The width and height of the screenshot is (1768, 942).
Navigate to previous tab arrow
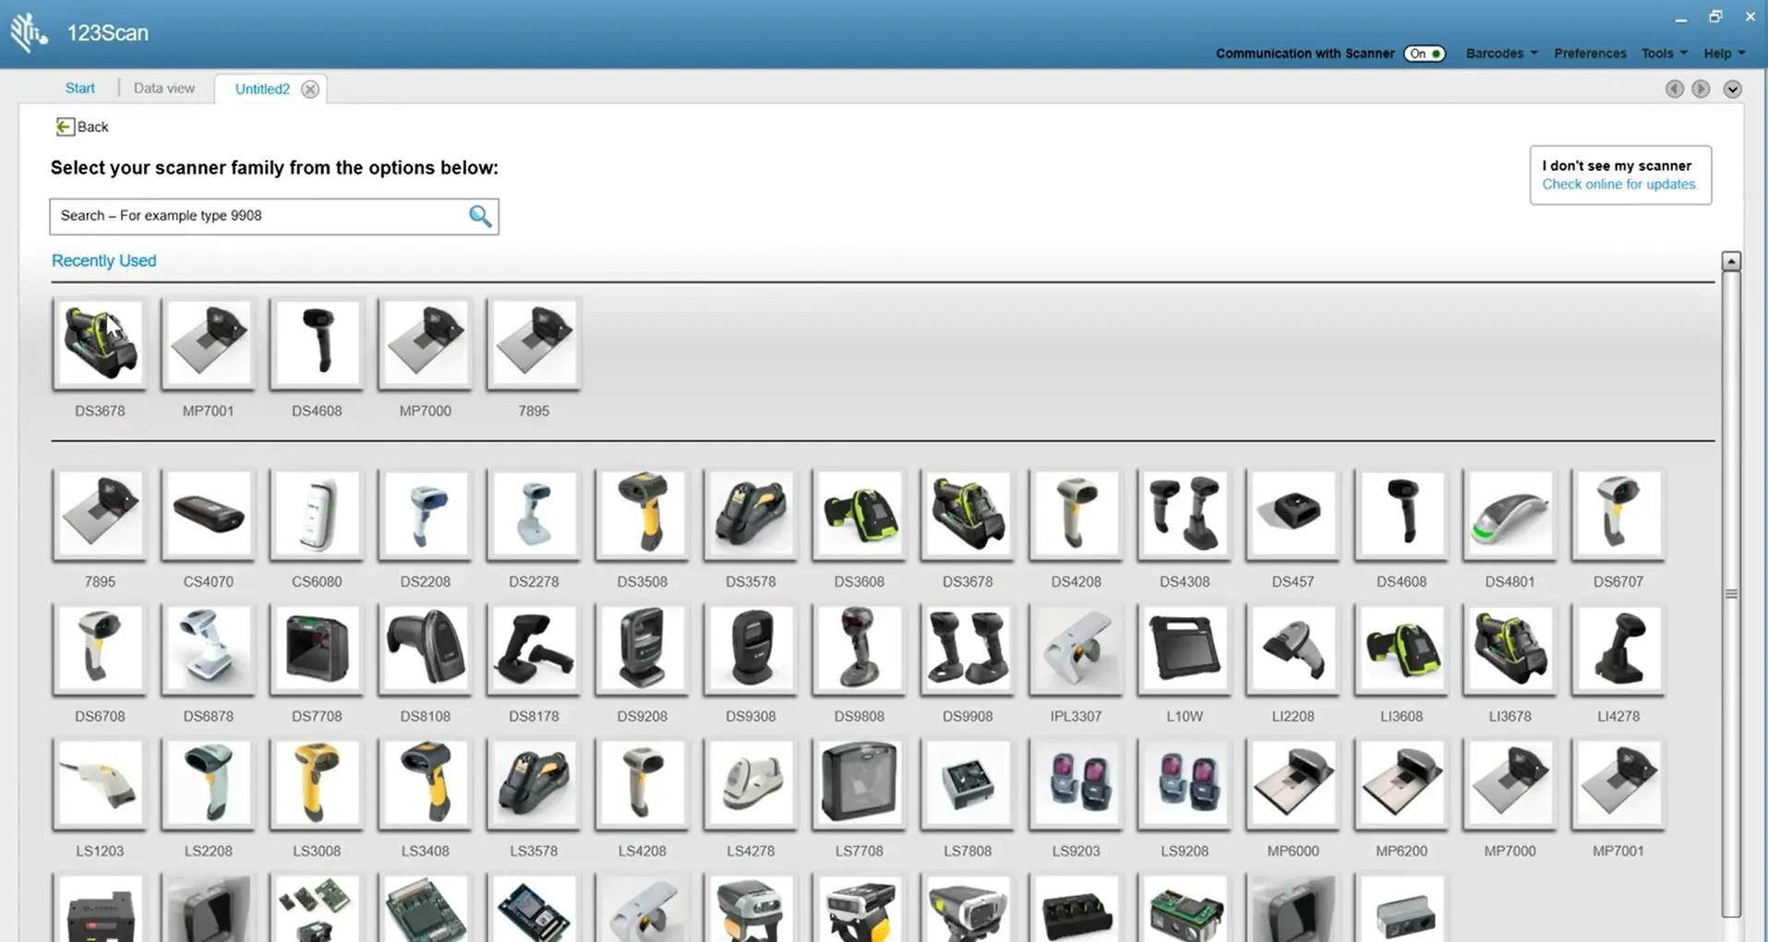(x=1674, y=89)
